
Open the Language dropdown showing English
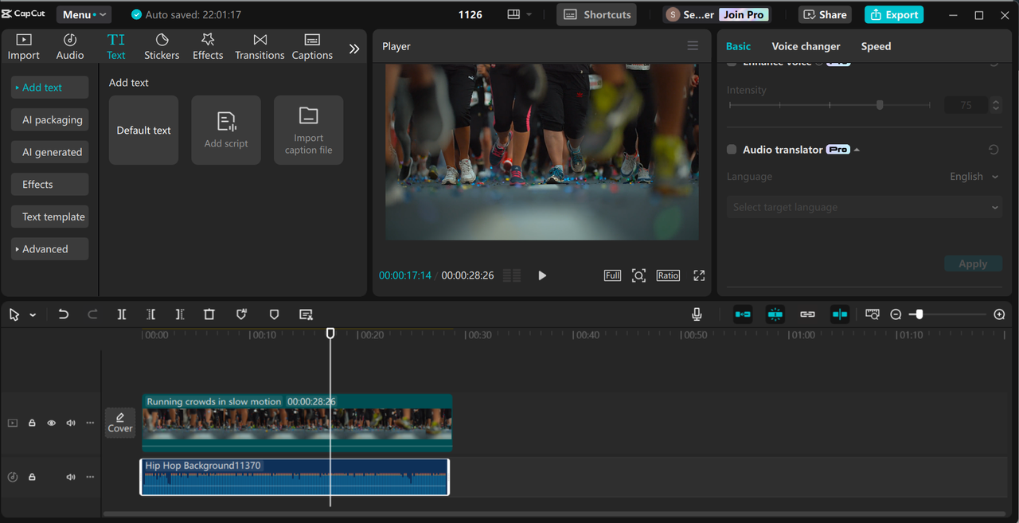click(974, 177)
